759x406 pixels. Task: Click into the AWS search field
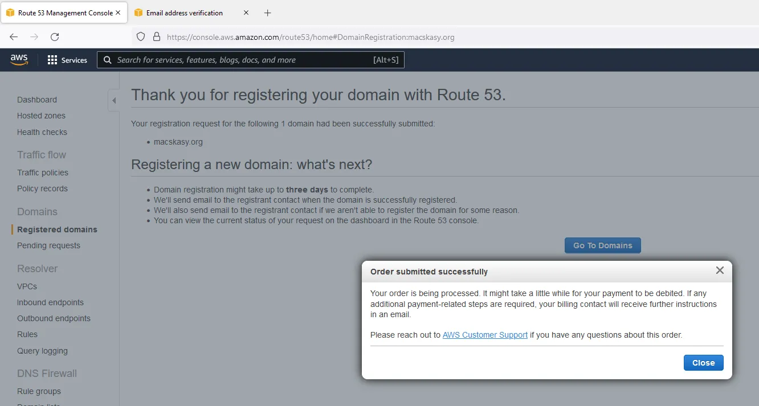[x=251, y=60]
